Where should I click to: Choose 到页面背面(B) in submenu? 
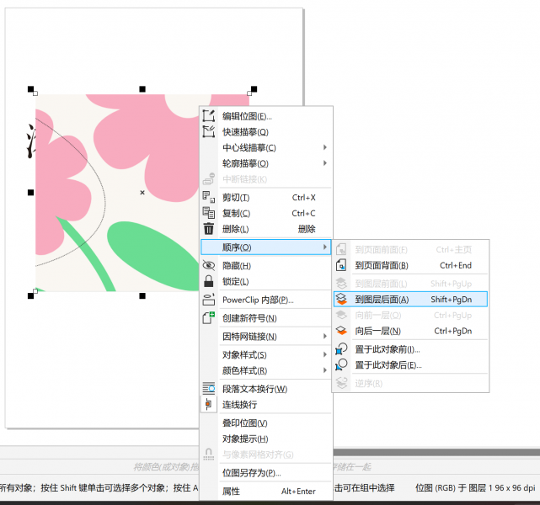(x=410, y=265)
